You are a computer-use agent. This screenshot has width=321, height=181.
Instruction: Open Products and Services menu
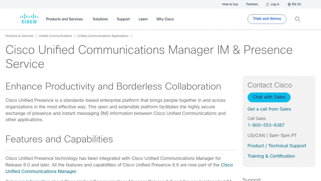64,19
